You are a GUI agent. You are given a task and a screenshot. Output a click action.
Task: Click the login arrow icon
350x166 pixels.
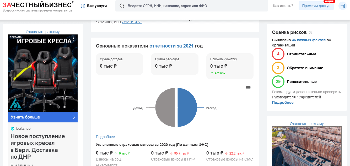click(342, 6)
